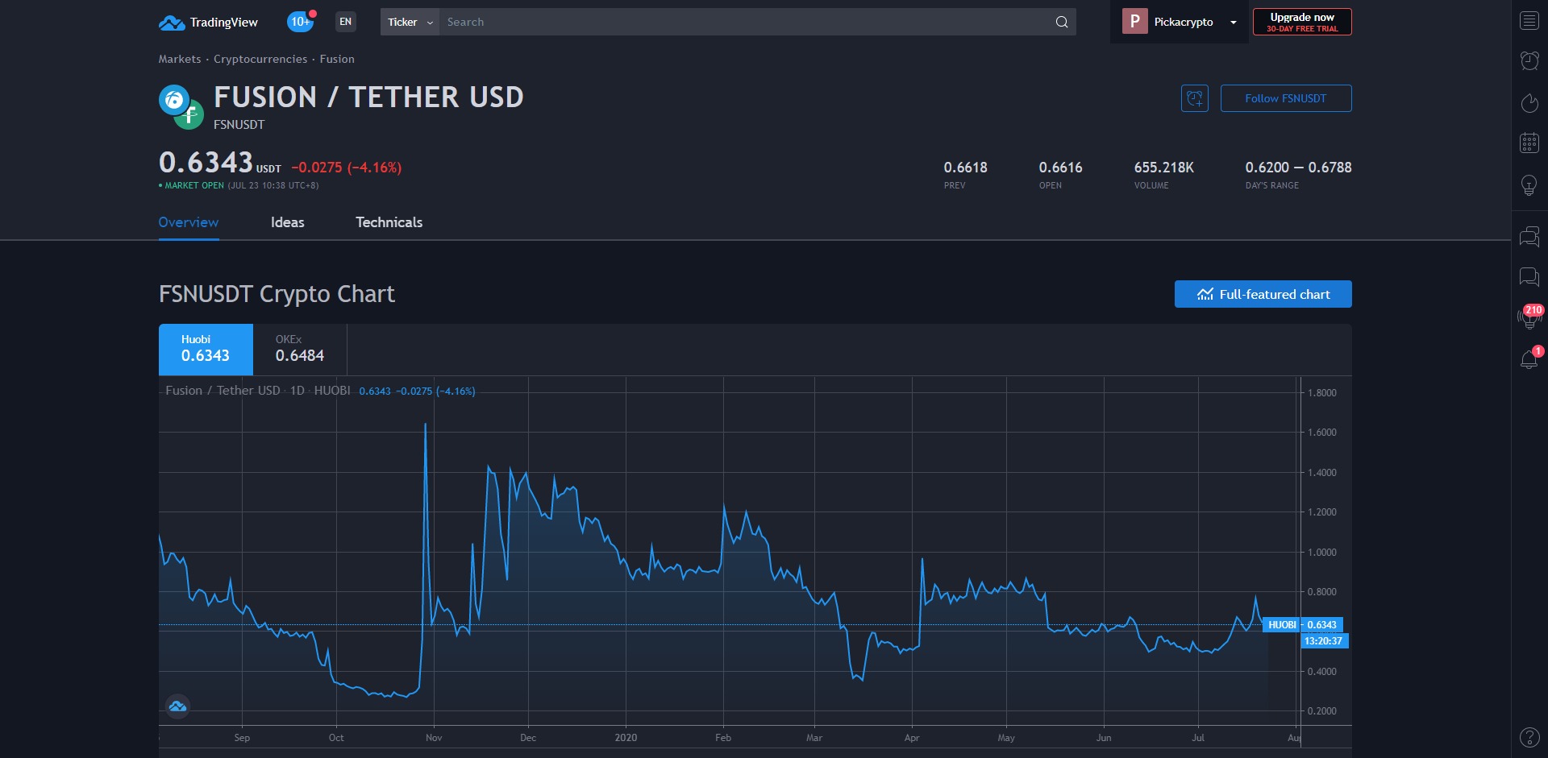
Task: Click the TradingView watermark logo on chart
Action: click(x=177, y=706)
